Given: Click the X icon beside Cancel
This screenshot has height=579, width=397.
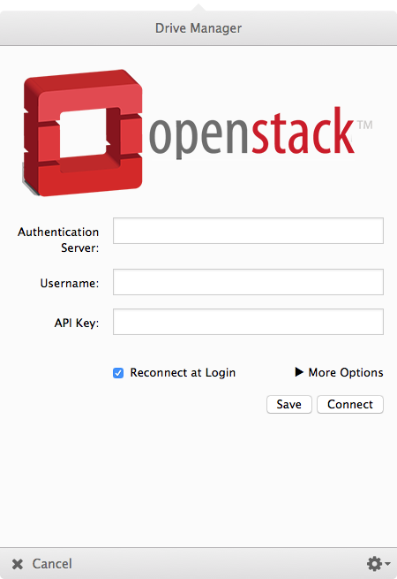Looking at the screenshot, I should 18,564.
